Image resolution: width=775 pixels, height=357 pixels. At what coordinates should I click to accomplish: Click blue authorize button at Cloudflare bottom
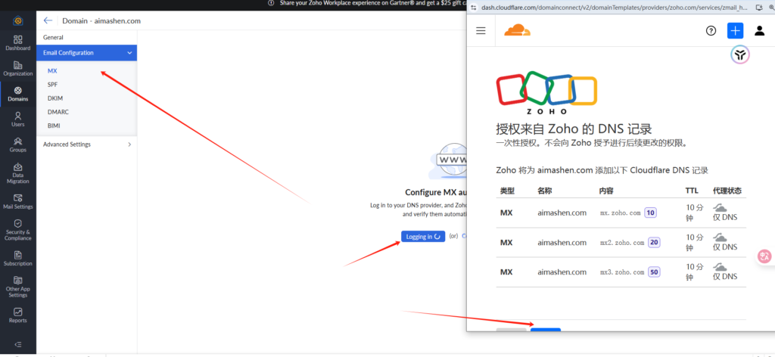pos(546,330)
